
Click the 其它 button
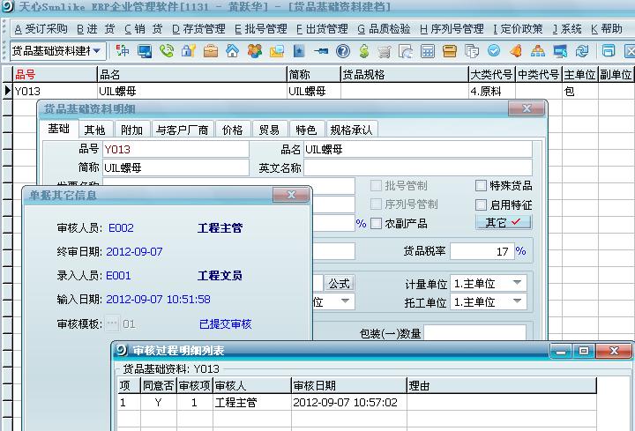(x=503, y=223)
